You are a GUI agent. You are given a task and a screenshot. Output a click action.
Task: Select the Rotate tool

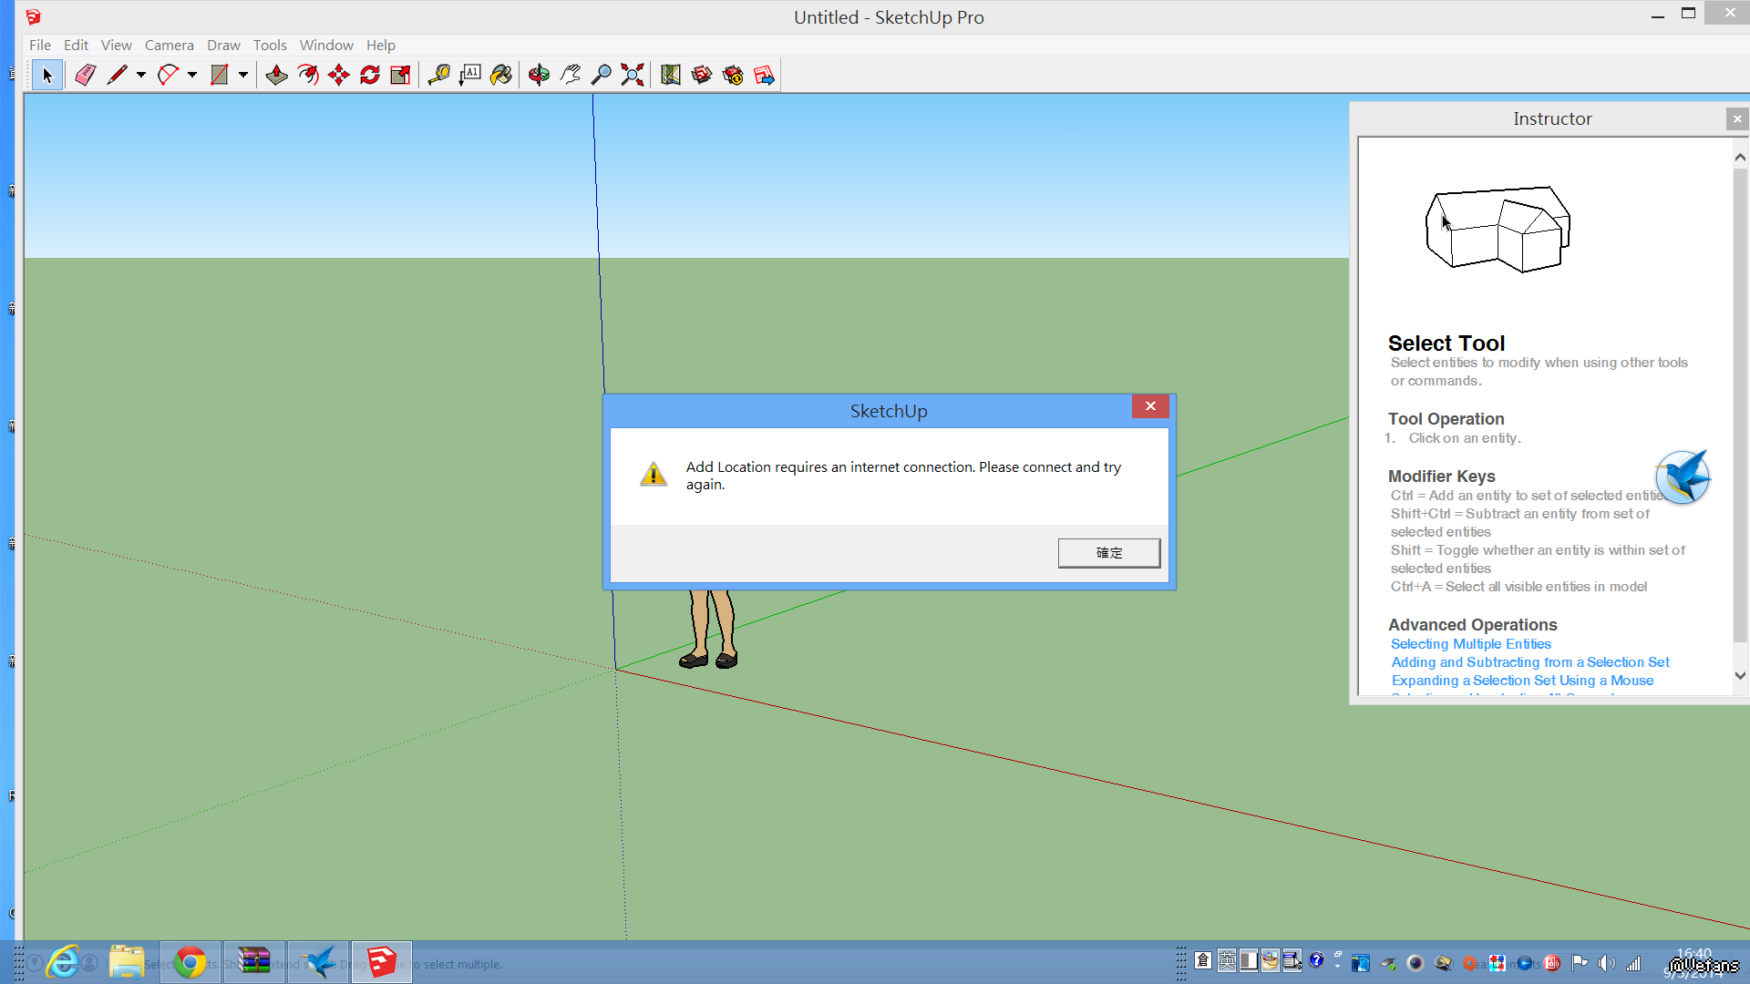coord(370,75)
